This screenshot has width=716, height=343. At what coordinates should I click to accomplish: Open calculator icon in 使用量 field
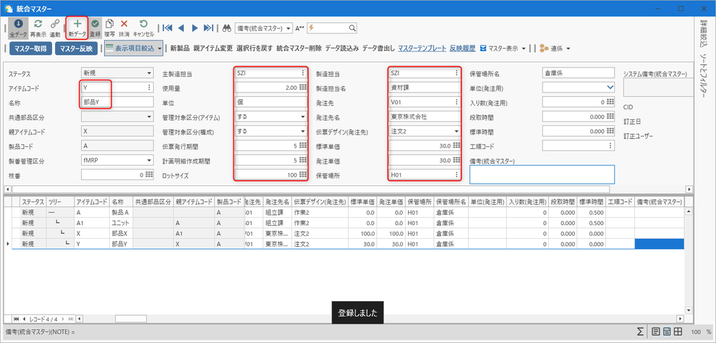(303, 88)
